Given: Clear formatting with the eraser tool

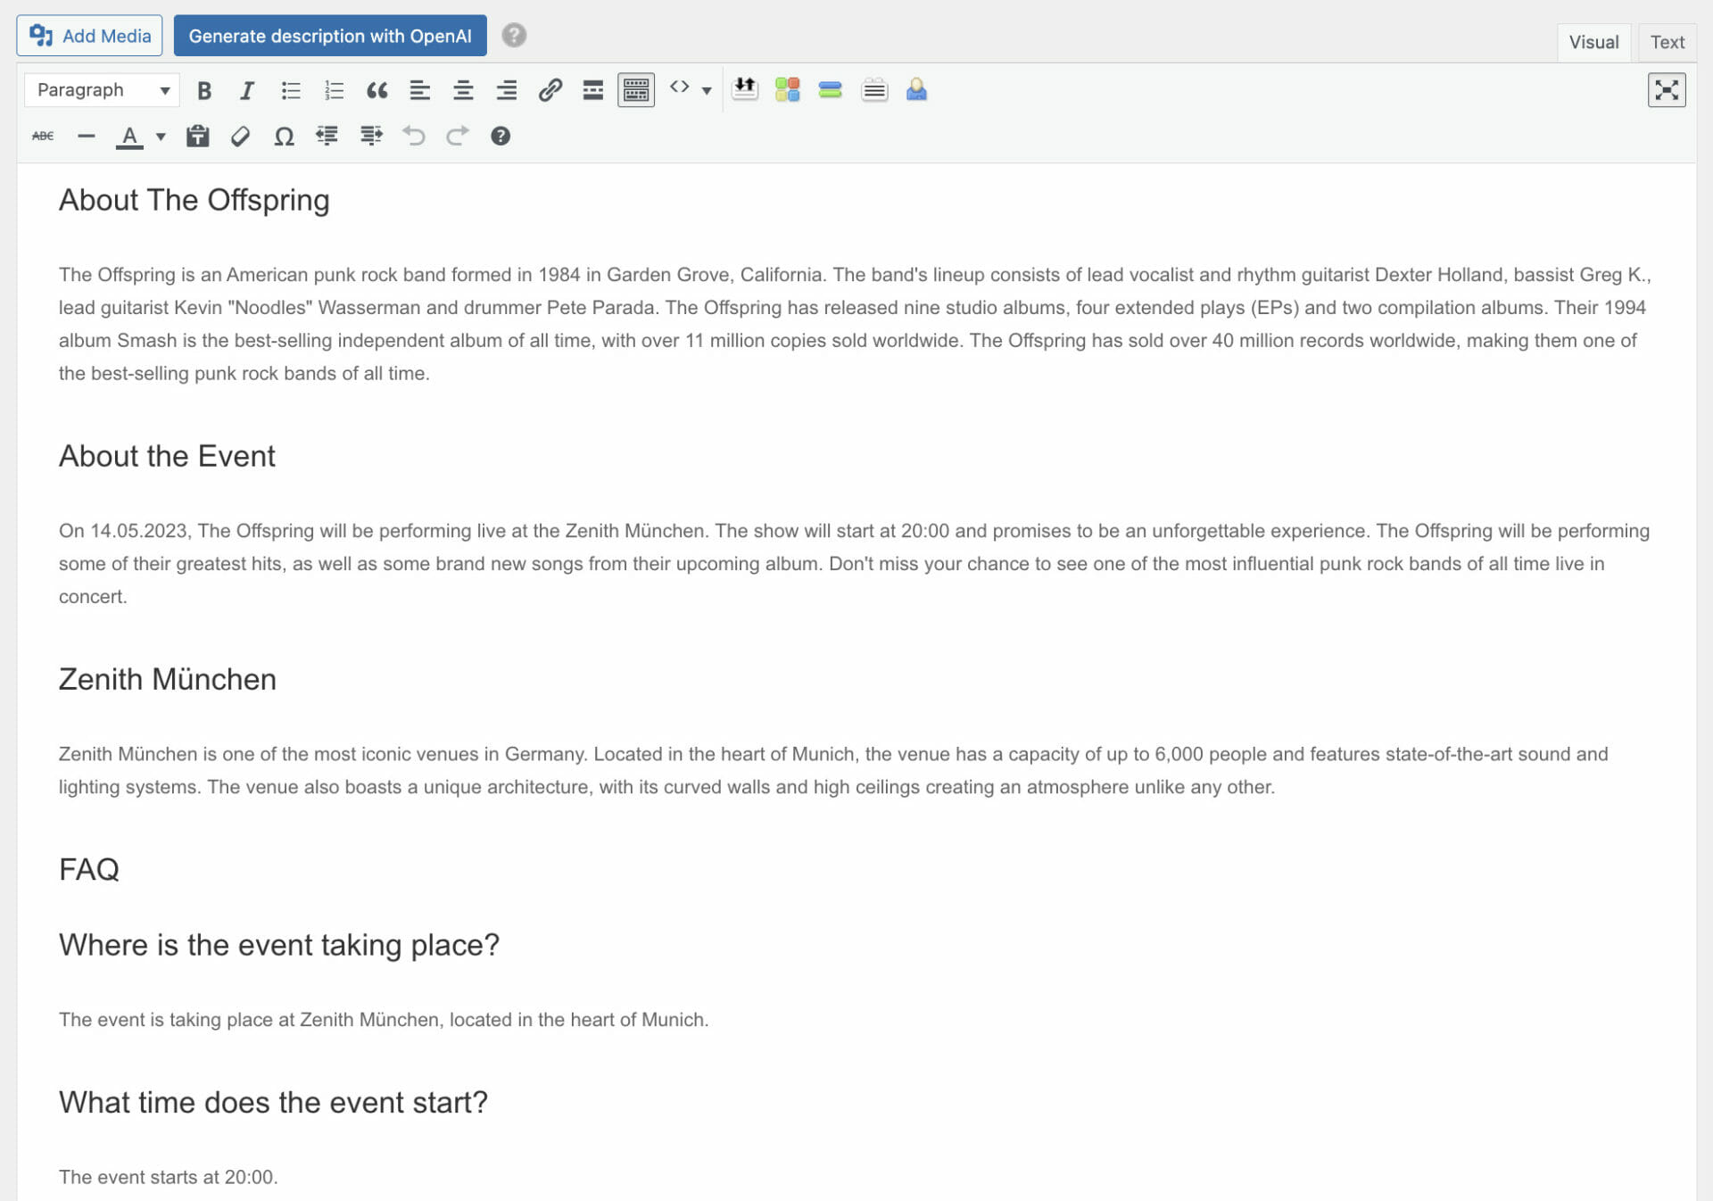Looking at the screenshot, I should click(240, 136).
